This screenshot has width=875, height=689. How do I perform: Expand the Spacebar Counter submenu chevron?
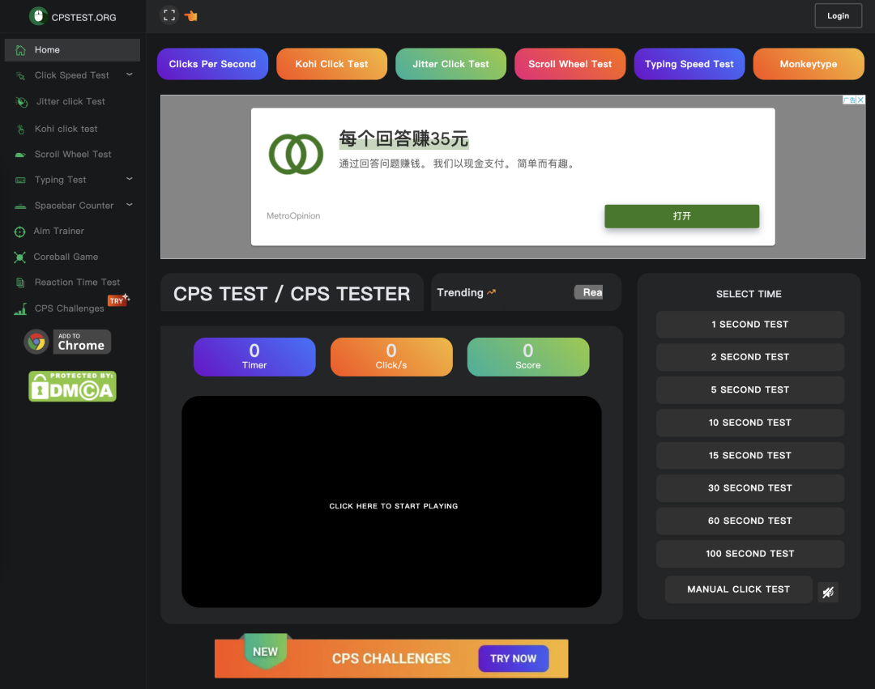pyautogui.click(x=130, y=205)
